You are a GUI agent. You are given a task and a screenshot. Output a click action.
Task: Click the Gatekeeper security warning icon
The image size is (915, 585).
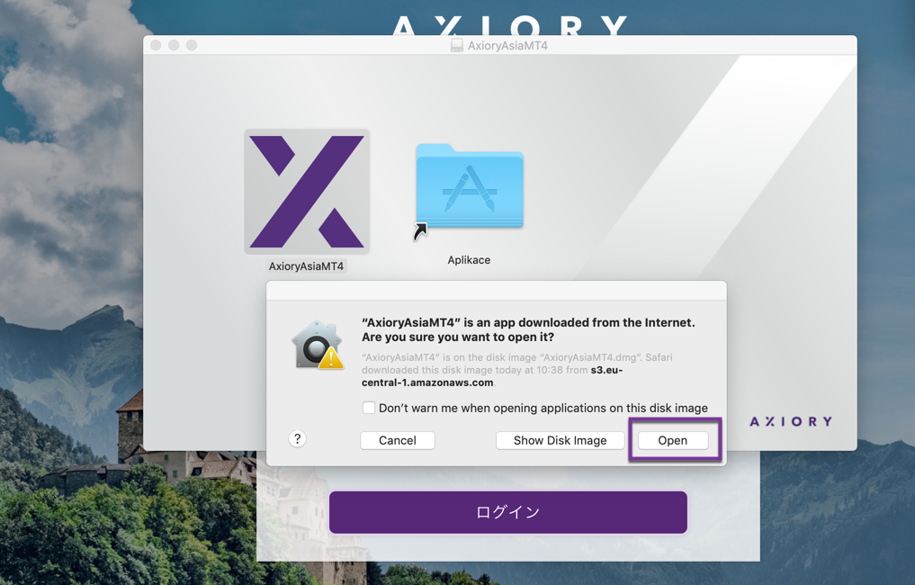[x=318, y=345]
